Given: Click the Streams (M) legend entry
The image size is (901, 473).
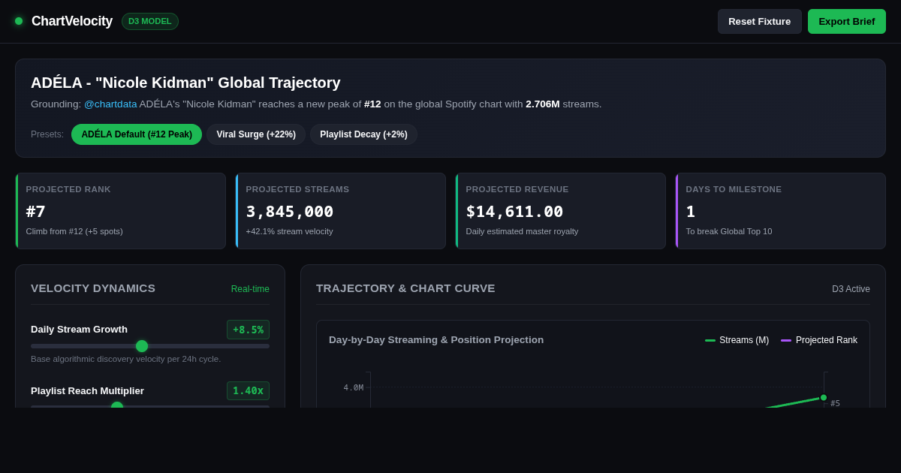Looking at the screenshot, I should coord(737,340).
